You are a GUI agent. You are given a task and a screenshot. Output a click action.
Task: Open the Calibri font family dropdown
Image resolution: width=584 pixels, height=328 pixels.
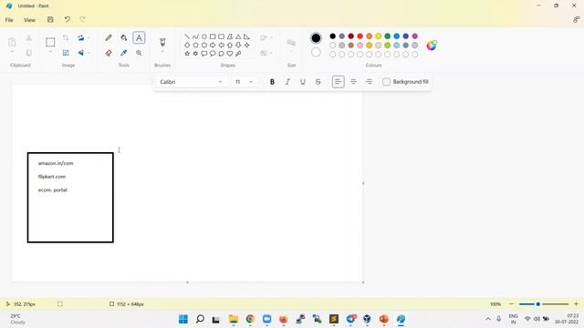click(192, 82)
